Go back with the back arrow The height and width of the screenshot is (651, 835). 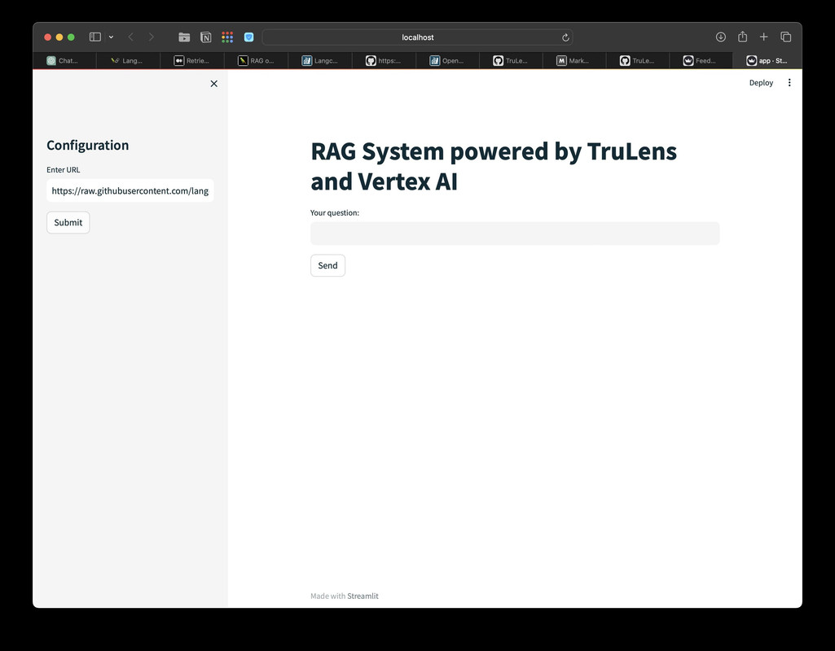pyautogui.click(x=130, y=37)
